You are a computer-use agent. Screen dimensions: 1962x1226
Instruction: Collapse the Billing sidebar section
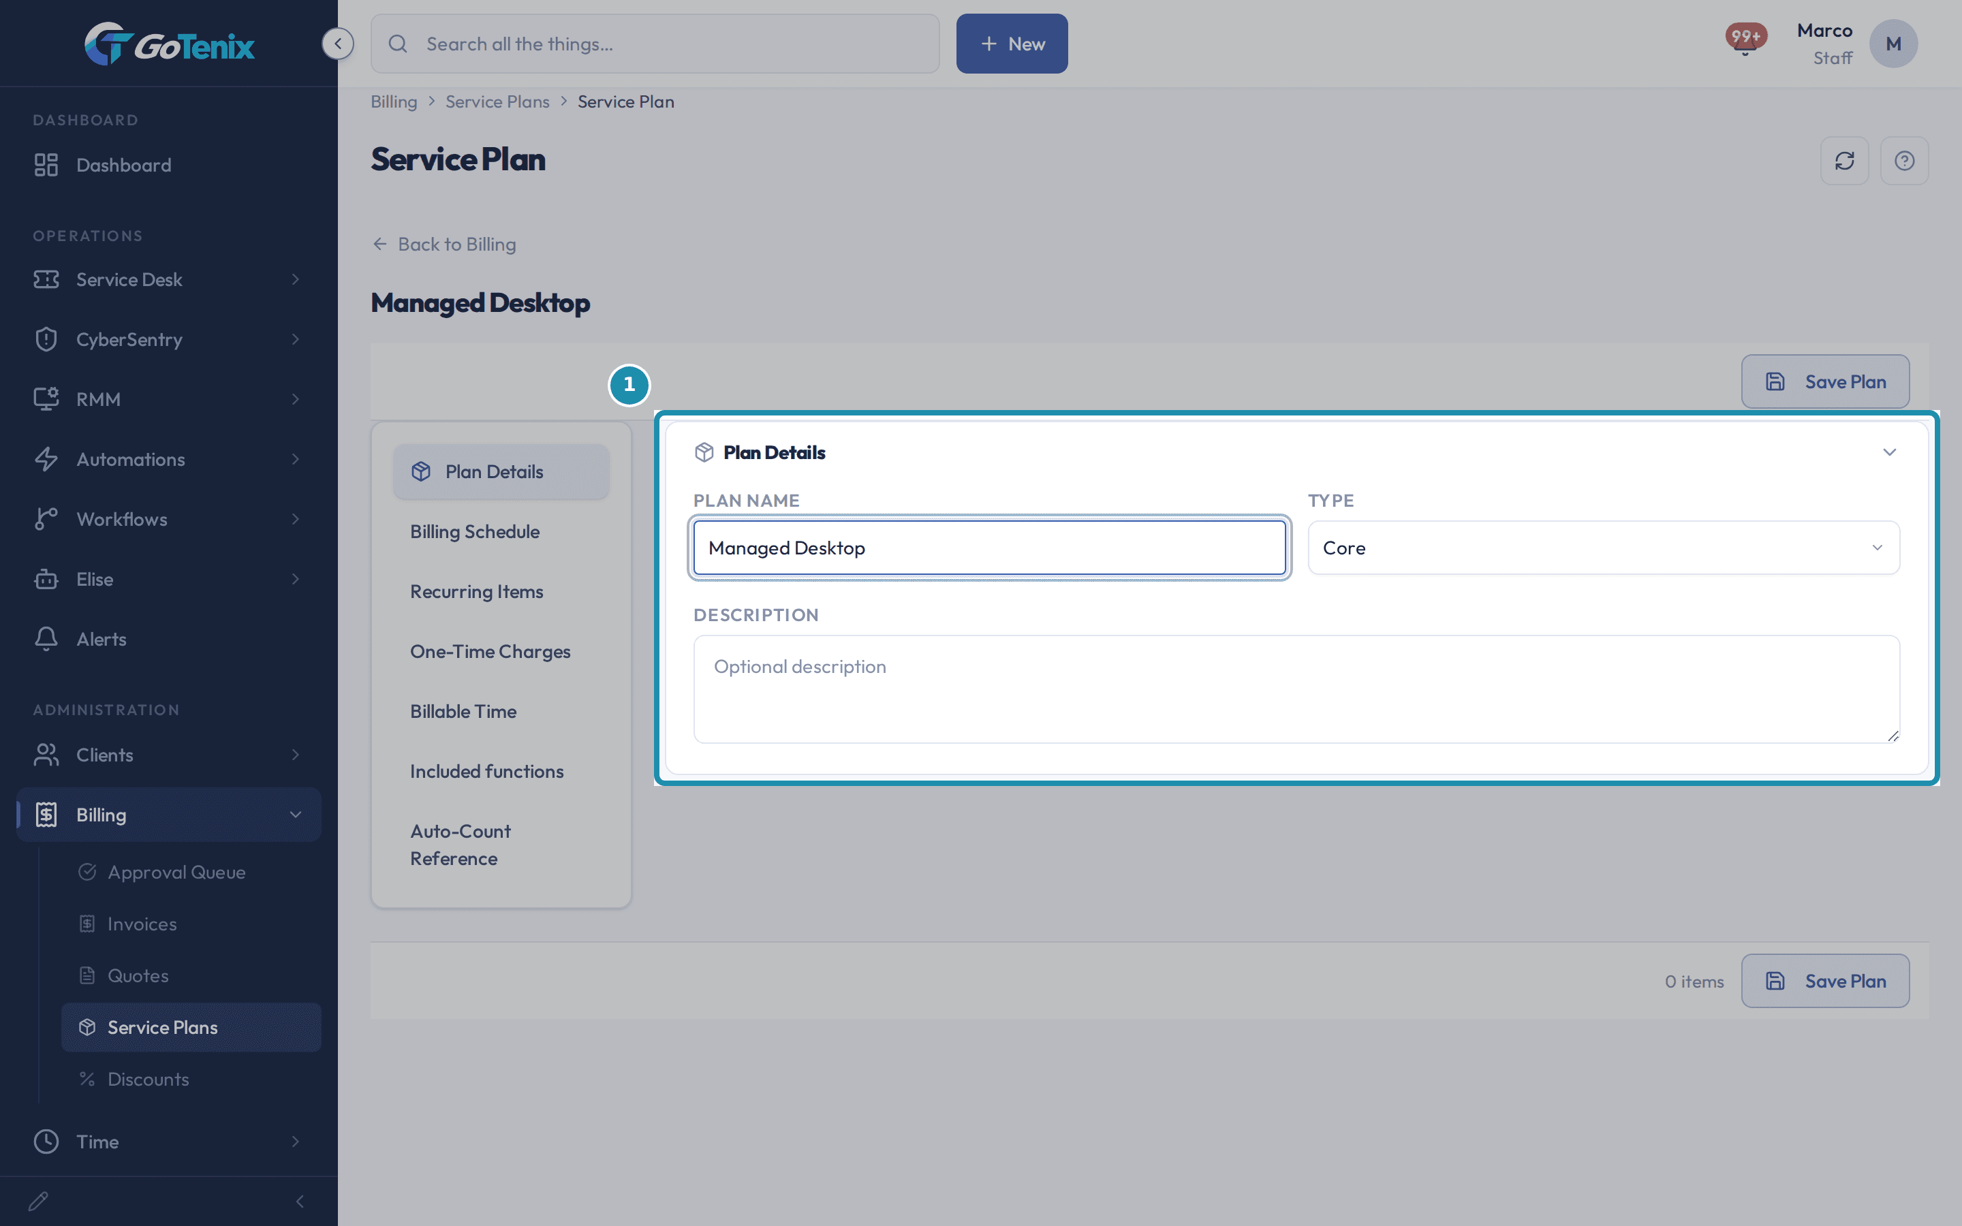(x=169, y=814)
